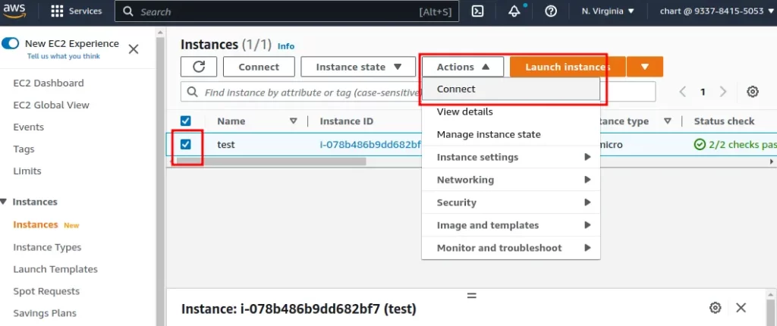The image size is (777, 326).
Task: Open Limits in the sidebar
Action: (27, 171)
